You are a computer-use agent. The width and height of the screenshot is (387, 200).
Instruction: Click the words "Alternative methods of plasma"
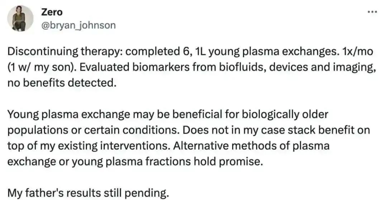[251, 146]
